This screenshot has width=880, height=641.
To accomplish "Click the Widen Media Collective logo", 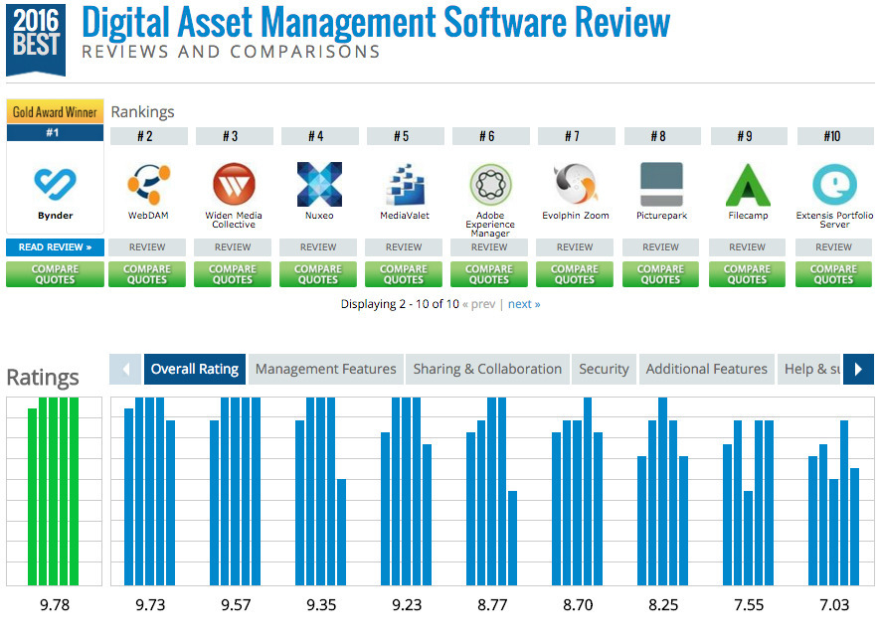I will 234,184.
